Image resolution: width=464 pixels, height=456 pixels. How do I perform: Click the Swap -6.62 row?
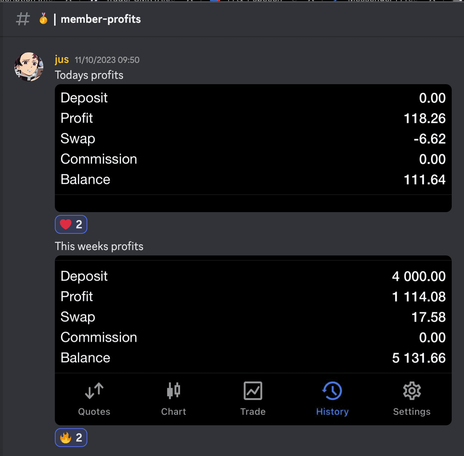(x=253, y=139)
